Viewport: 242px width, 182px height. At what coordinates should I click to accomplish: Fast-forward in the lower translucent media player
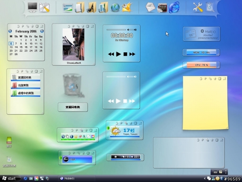click(x=132, y=101)
